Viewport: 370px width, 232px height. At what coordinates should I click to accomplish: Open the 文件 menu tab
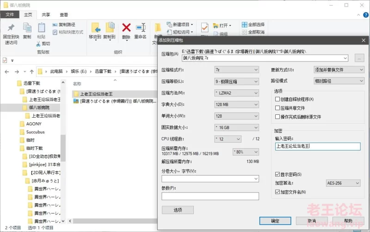[10, 15]
